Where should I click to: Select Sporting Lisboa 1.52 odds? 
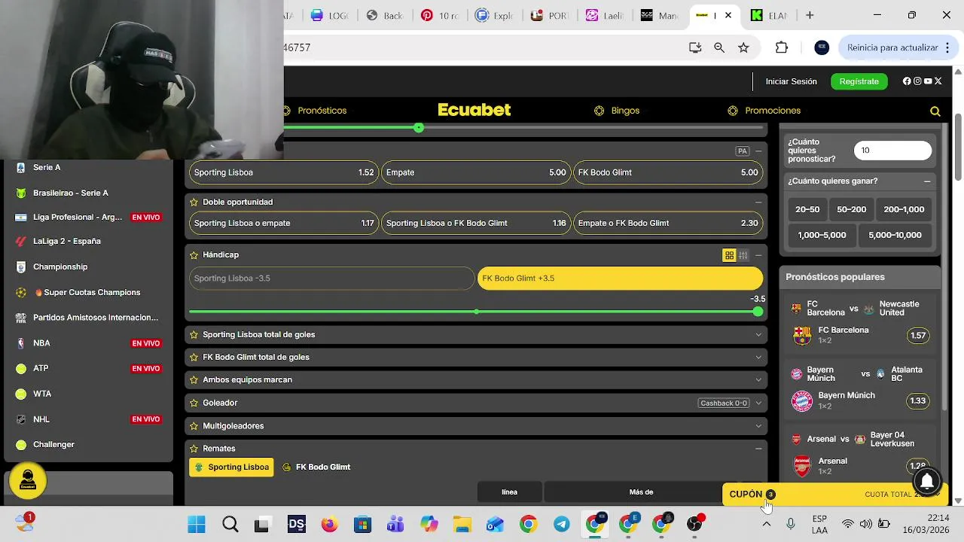pyautogui.click(x=284, y=172)
